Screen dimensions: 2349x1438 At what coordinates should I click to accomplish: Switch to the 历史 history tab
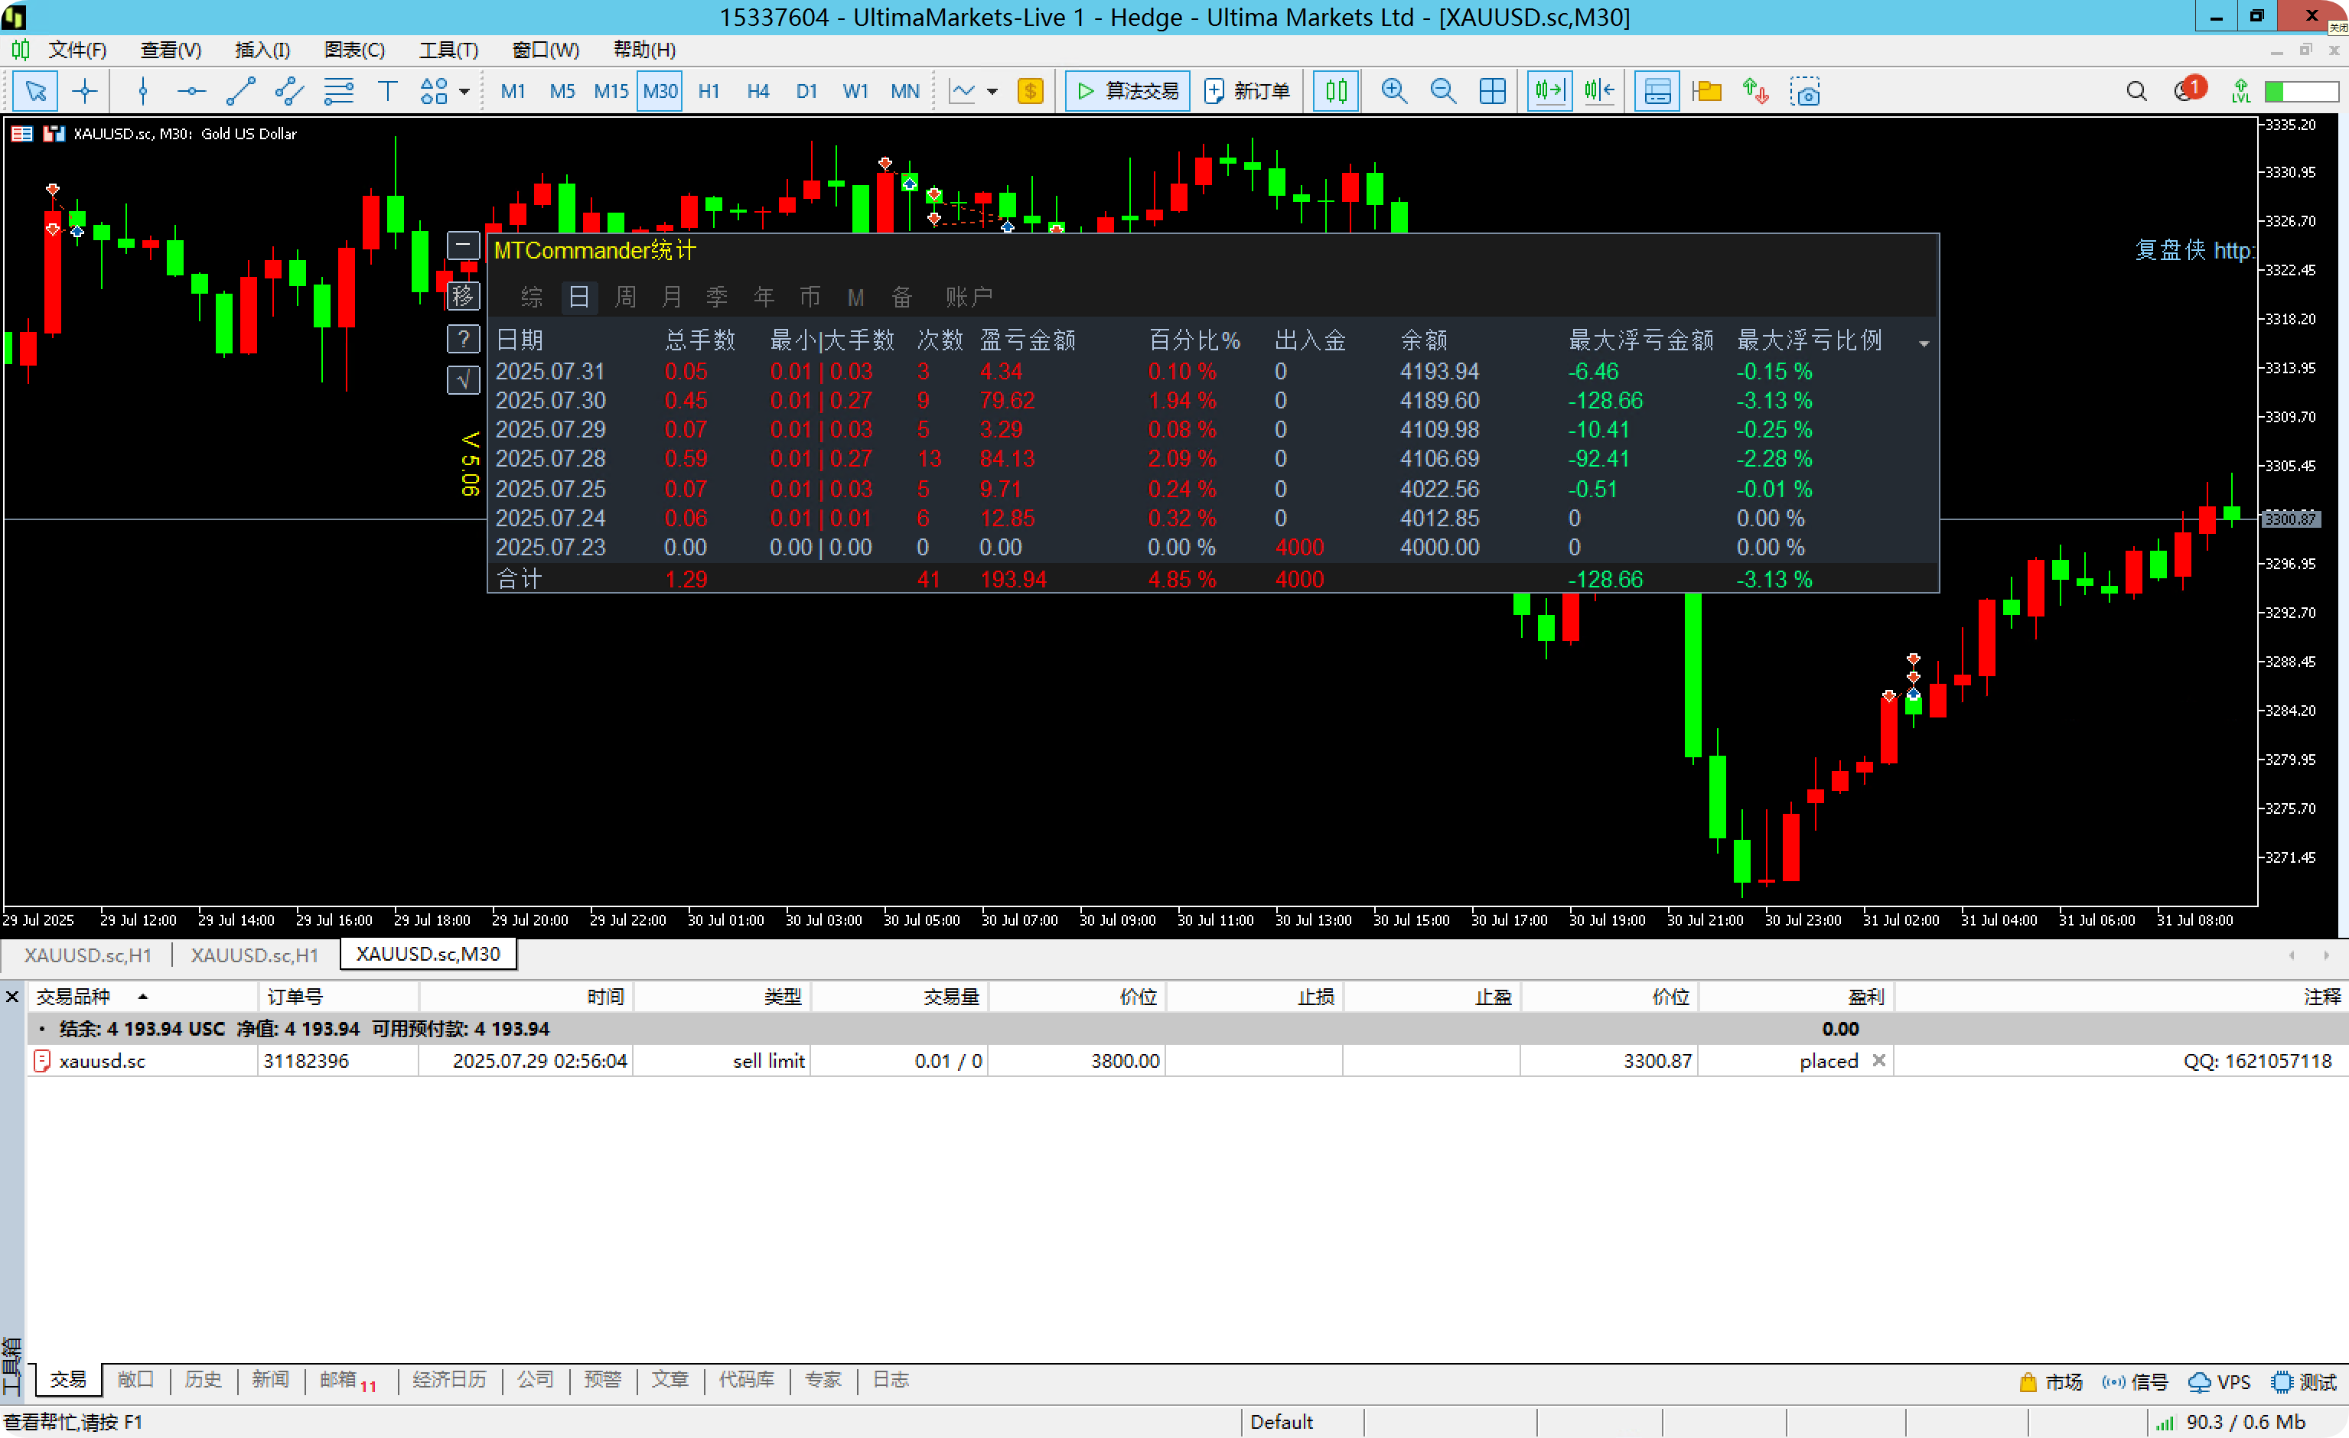click(x=202, y=1379)
